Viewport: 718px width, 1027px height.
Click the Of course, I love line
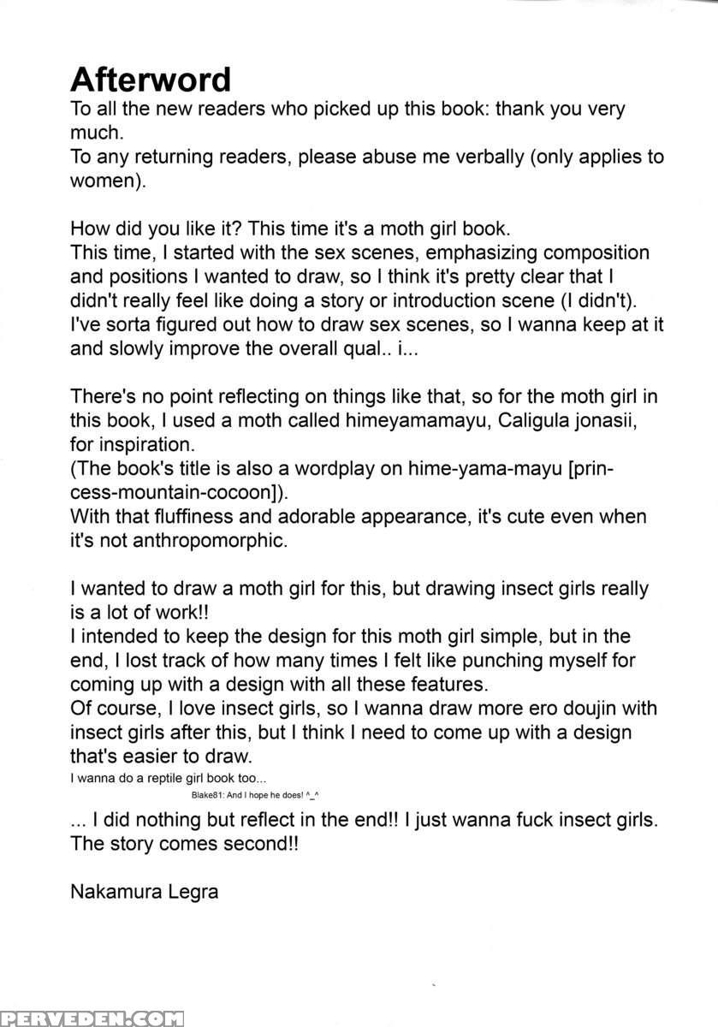(x=364, y=709)
